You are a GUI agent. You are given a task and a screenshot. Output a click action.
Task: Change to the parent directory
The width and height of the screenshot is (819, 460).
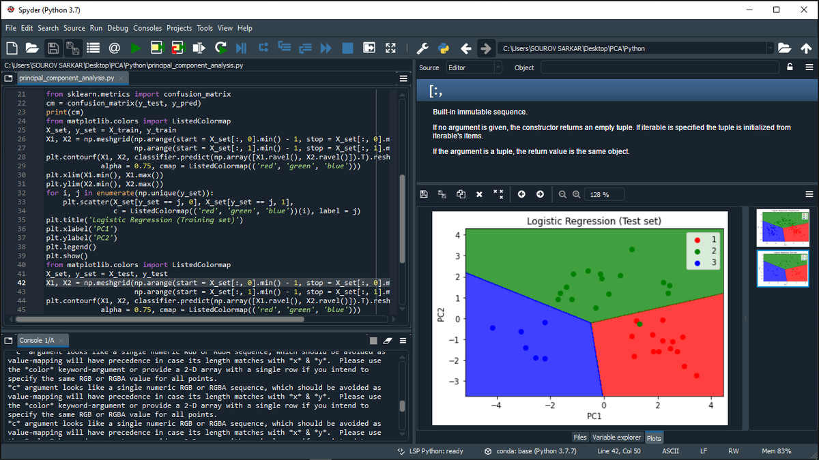(806, 48)
